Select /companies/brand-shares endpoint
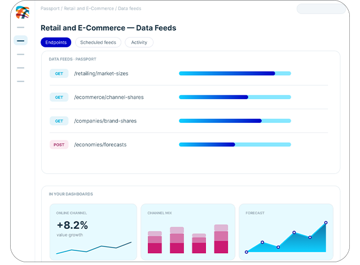360x265 pixels. tap(105, 121)
